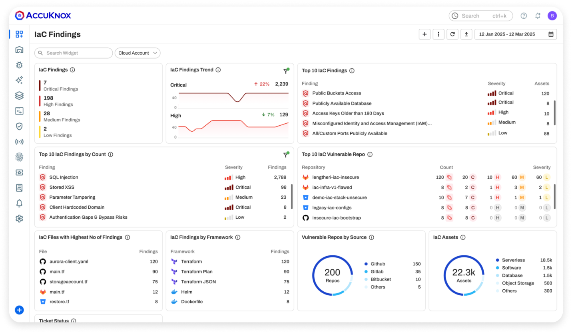
Task: Toggle filter on Top 10 Findings by Count
Action: point(286,155)
